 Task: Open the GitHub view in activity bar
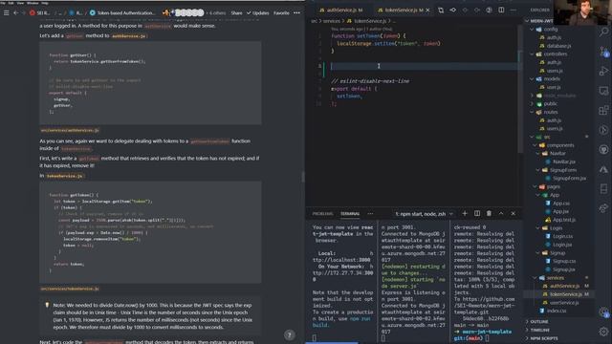click(603, 149)
